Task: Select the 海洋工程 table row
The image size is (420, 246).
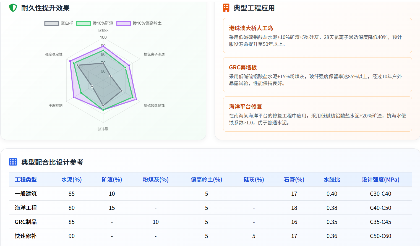Action: pos(210,208)
